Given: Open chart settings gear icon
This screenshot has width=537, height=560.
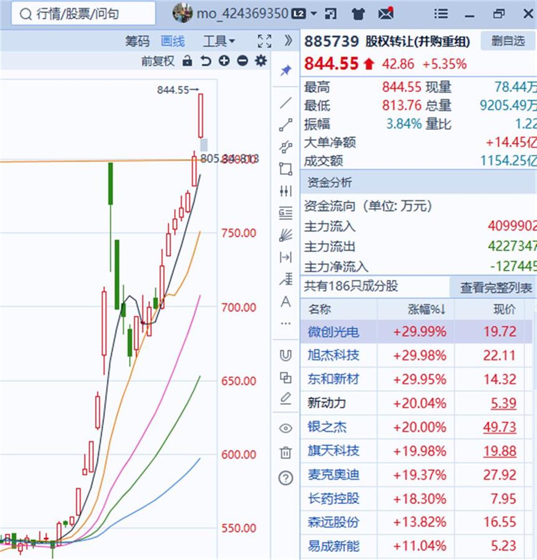Looking at the screenshot, I should [x=260, y=61].
